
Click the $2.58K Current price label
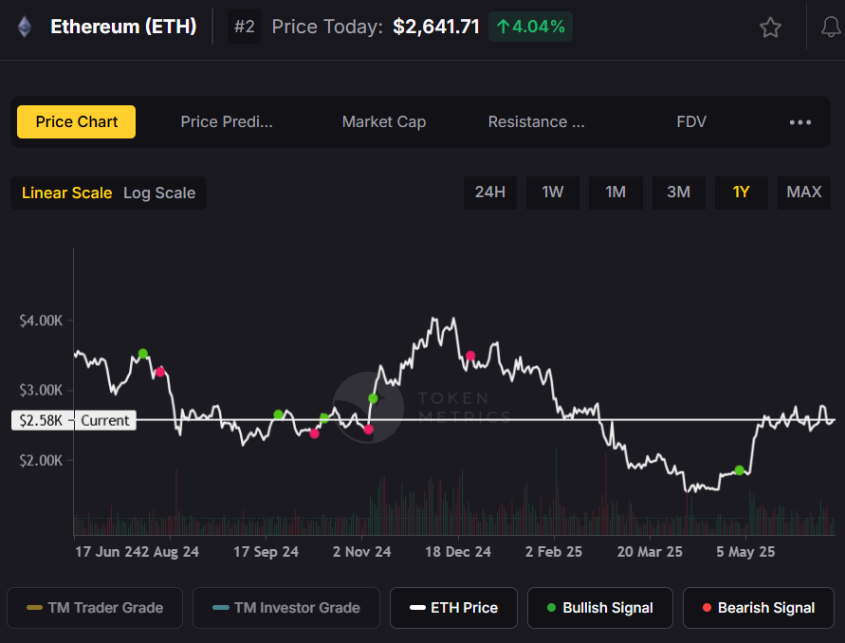point(74,420)
